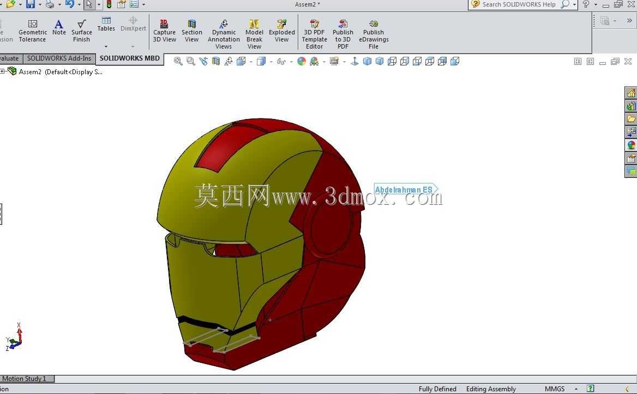The image size is (637, 394).
Task: Click the search magnifier button
Action: click(564, 4)
